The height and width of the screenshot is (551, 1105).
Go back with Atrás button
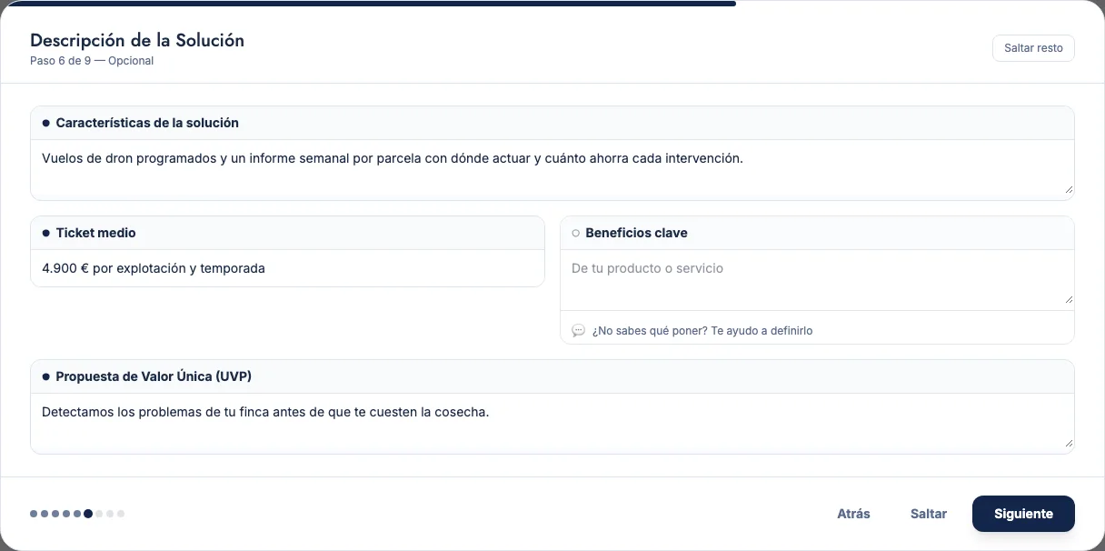pos(853,514)
